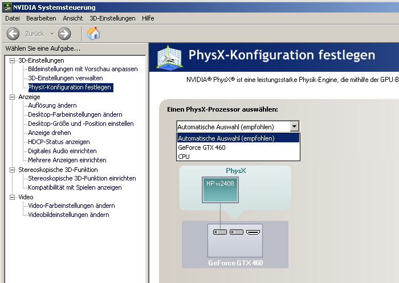Select Bildeinstellungen mit Vorschau anpassen
The width and height of the screenshot is (399, 283).
pyautogui.click(x=83, y=69)
